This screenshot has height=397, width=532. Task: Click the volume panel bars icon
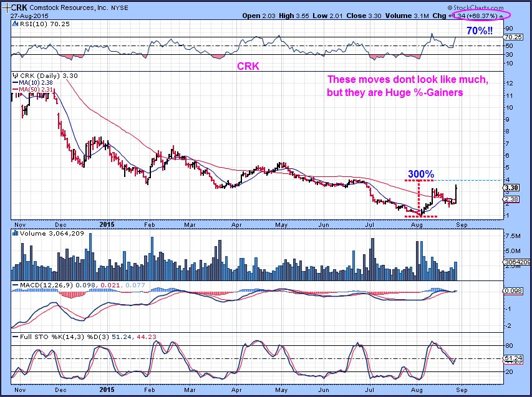[15, 233]
